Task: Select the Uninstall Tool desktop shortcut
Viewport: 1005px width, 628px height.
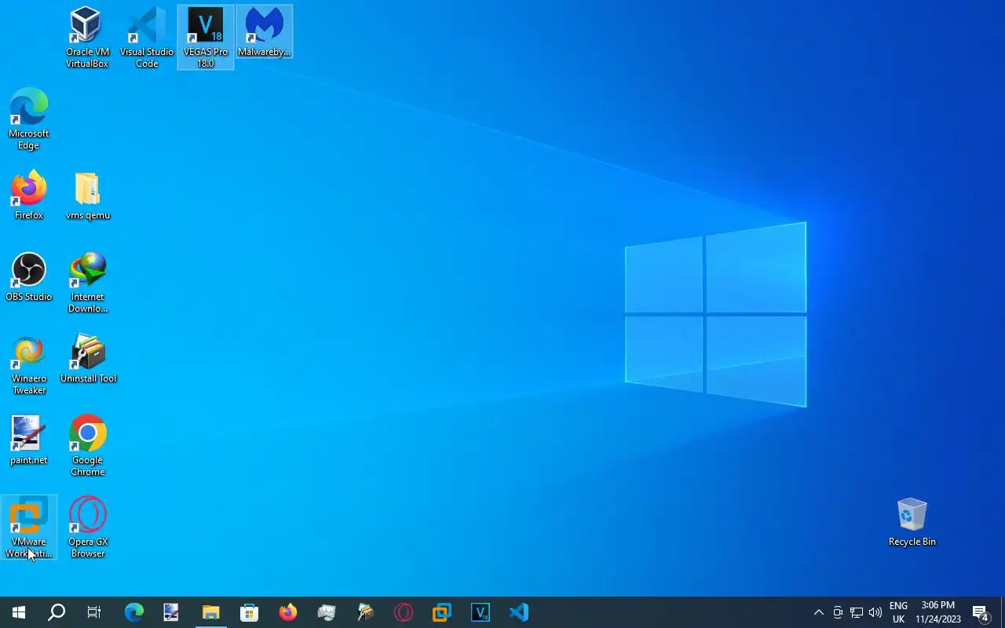Action: point(88,358)
